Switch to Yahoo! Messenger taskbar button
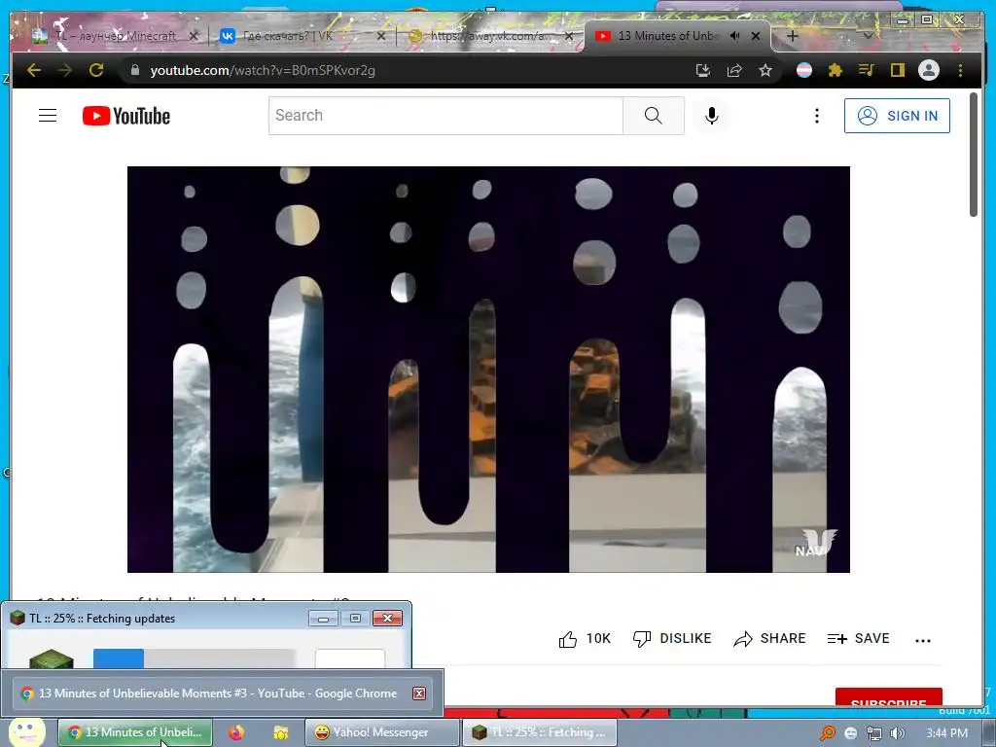Image resolution: width=996 pixels, height=747 pixels. 381,732
